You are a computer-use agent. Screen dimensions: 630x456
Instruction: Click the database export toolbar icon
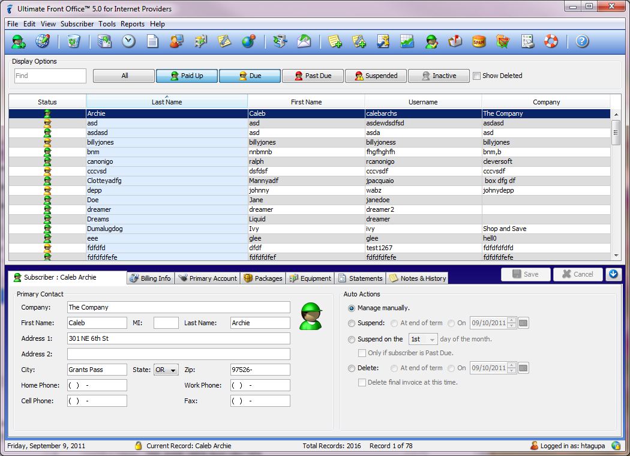[x=104, y=41]
